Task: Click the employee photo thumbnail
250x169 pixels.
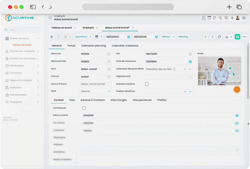Action: coord(219,71)
